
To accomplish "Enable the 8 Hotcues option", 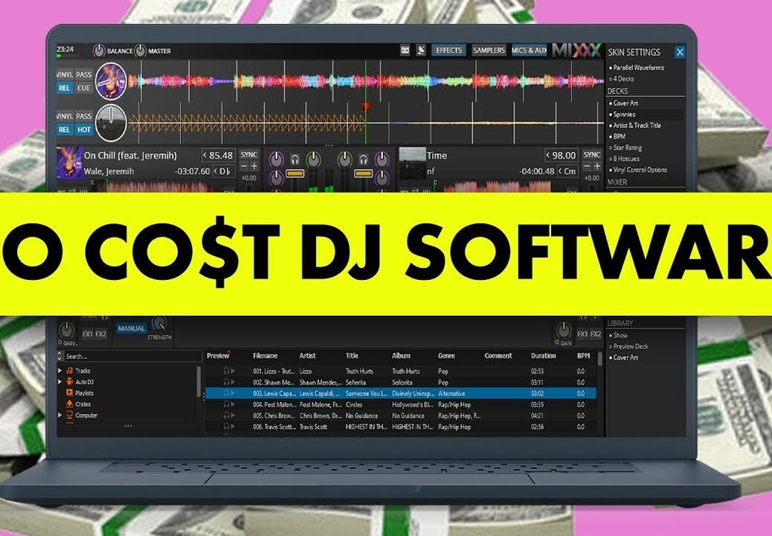I will coord(624,159).
